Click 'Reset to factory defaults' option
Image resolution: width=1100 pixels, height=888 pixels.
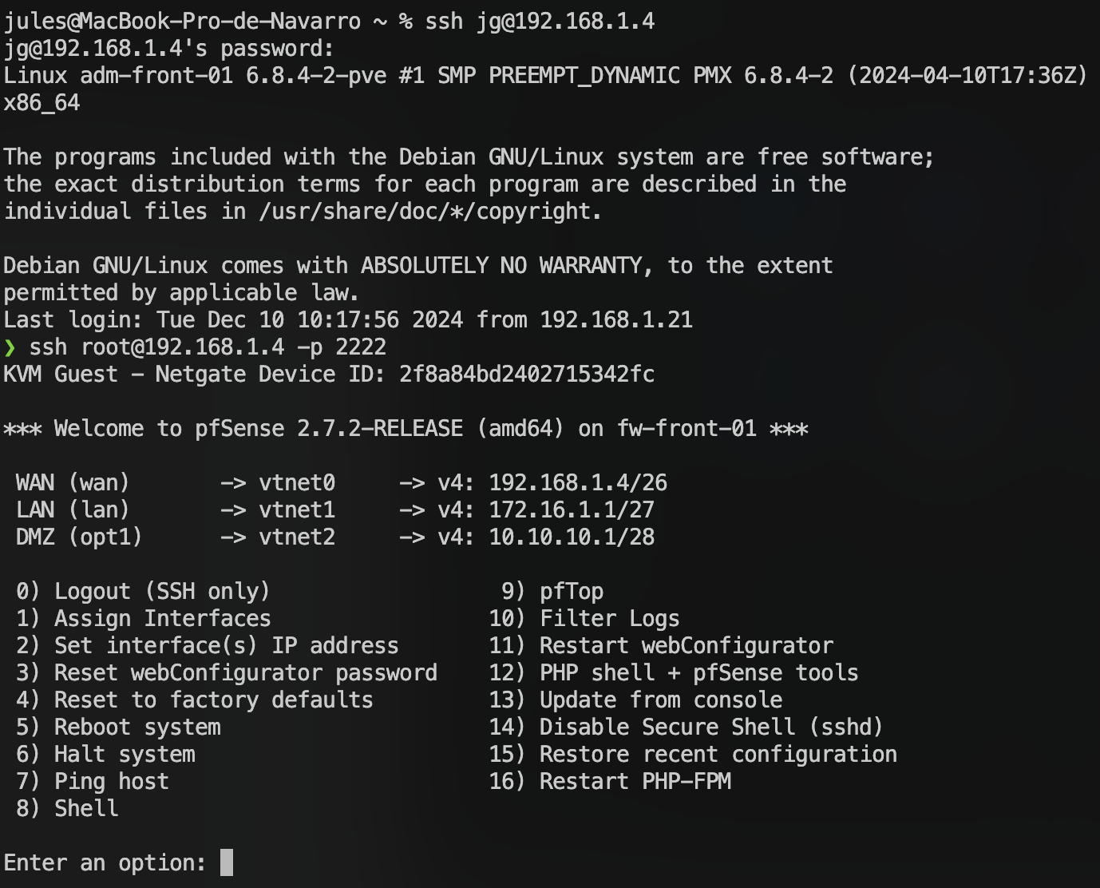tap(213, 700)
